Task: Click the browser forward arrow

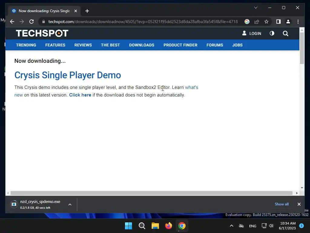Action: pos(22,22)
